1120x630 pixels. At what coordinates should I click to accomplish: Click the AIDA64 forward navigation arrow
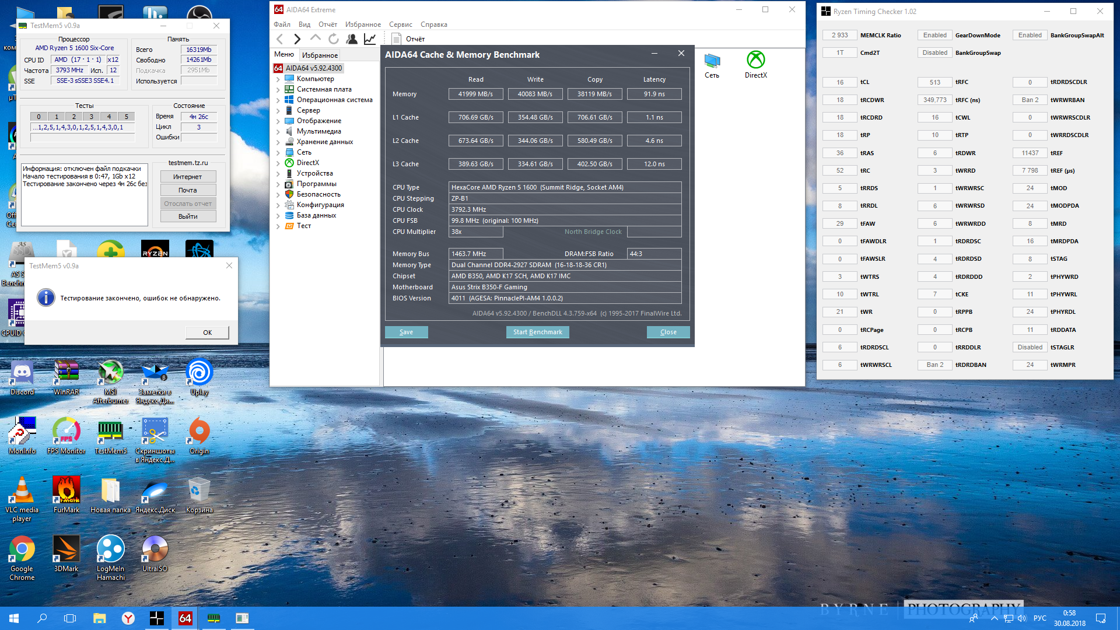coord(297,39)
